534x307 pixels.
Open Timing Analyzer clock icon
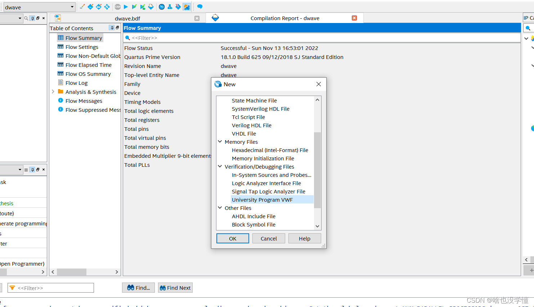click(x=162, y=7)
